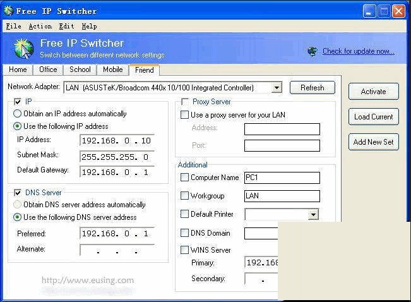Click the globe update icon
Screen dimensions: 411x302
pyautogui.click(x=312, y=52)
